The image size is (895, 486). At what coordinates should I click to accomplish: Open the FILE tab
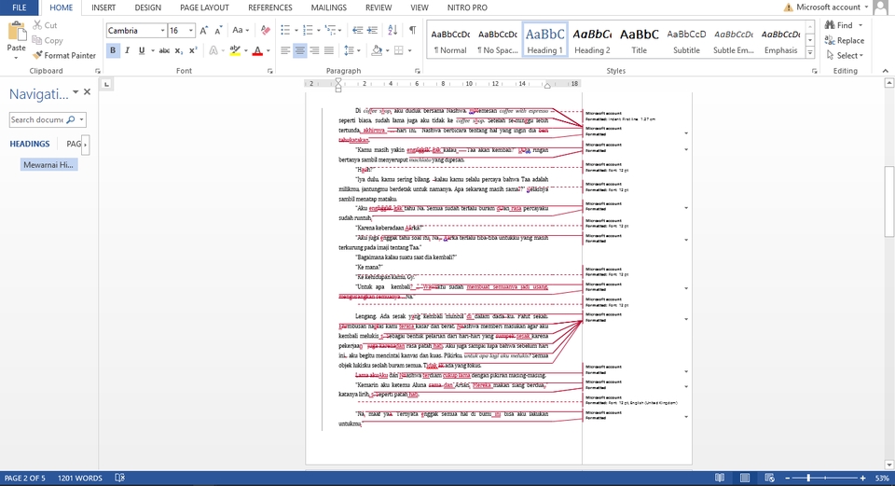(x=20, y=7)
